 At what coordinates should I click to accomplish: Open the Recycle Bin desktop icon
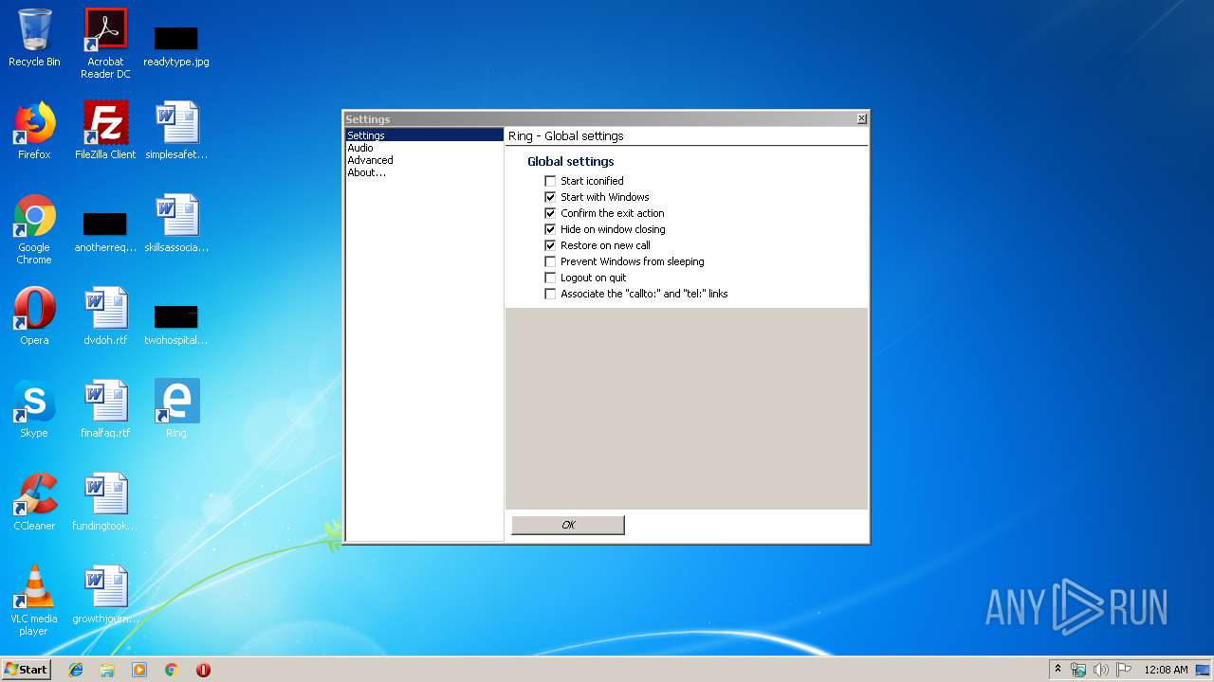tap(34, 38)
